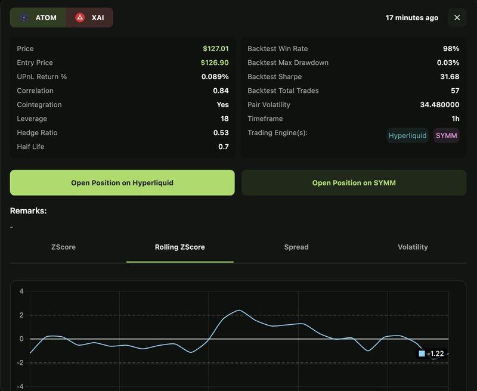Switch to the ZScore tab
This screenshot has width=477, height=391.
tap(63, 247)
